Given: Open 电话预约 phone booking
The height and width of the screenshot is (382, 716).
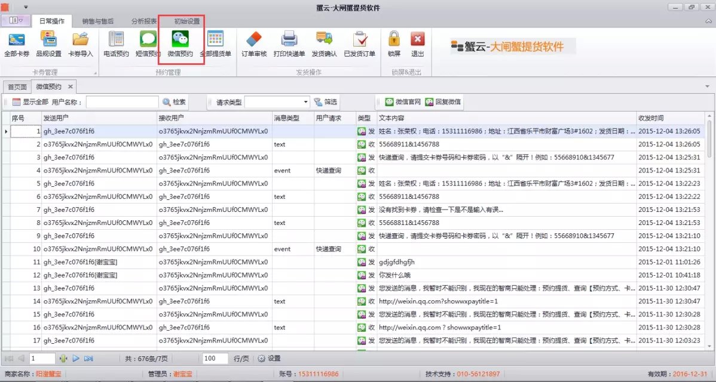Looking at the screenshot, I should tap(116, 44).
